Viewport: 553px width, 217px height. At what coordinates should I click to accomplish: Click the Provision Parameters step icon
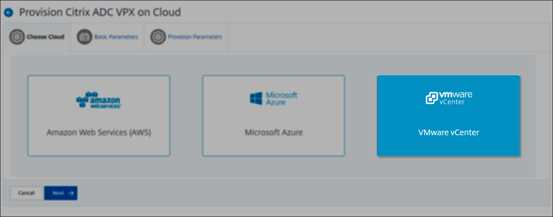(158, 37)
